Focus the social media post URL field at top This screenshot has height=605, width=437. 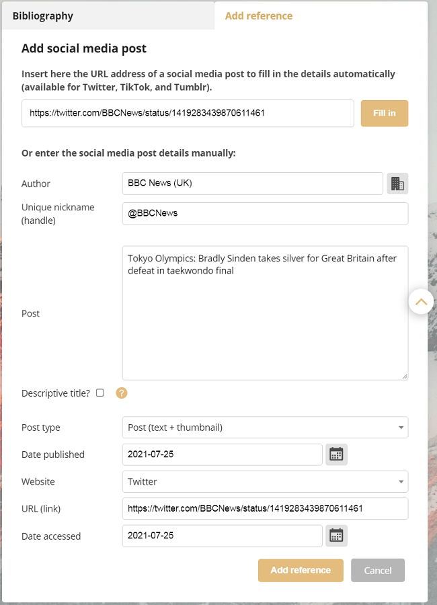tap(188, 113)
